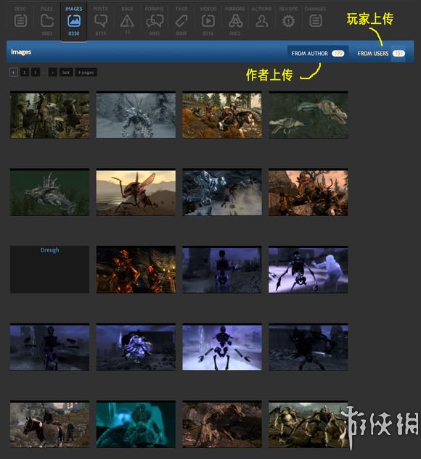Image resolution: width=421 pixels, height=459 pixels.
Task: Open the DESC description tab
Action: click(x=20, y=20)
